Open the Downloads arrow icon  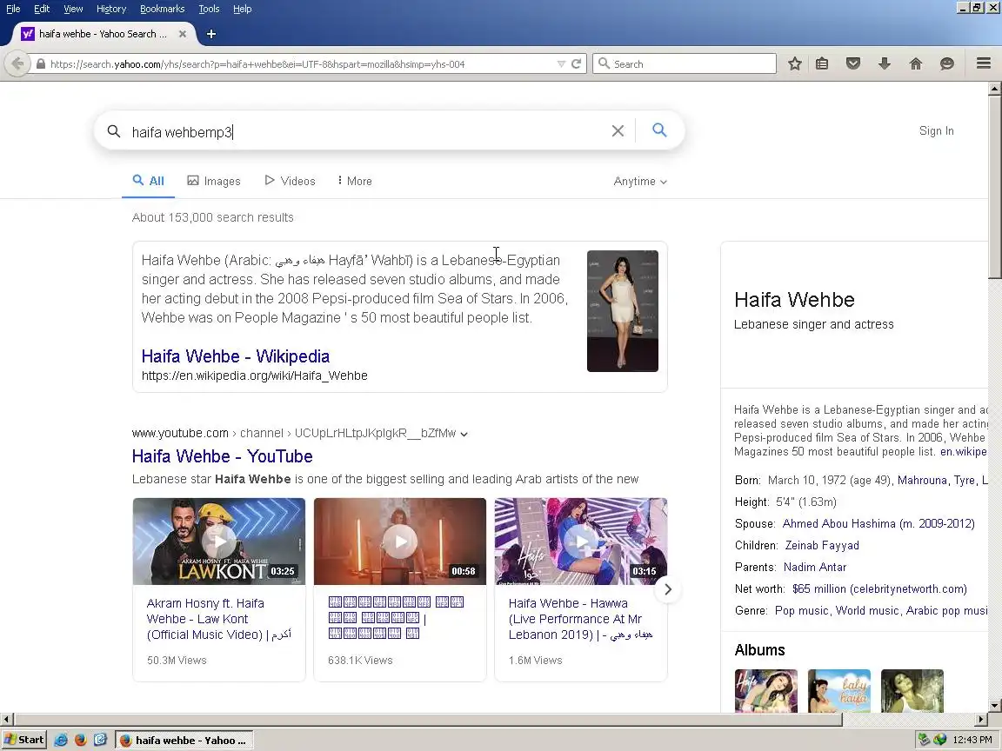[885, 63]
